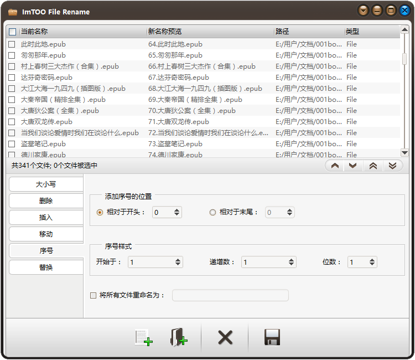Click the file list vertical scrollbar thumb
Image resolution: width=415 pixels, height=360 pixels.
pos(404,59)
